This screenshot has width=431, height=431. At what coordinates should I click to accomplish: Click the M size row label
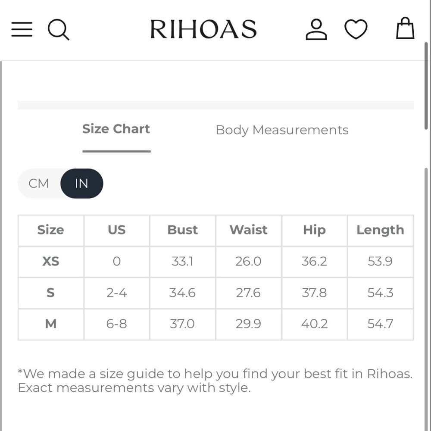tap(51, 324)
